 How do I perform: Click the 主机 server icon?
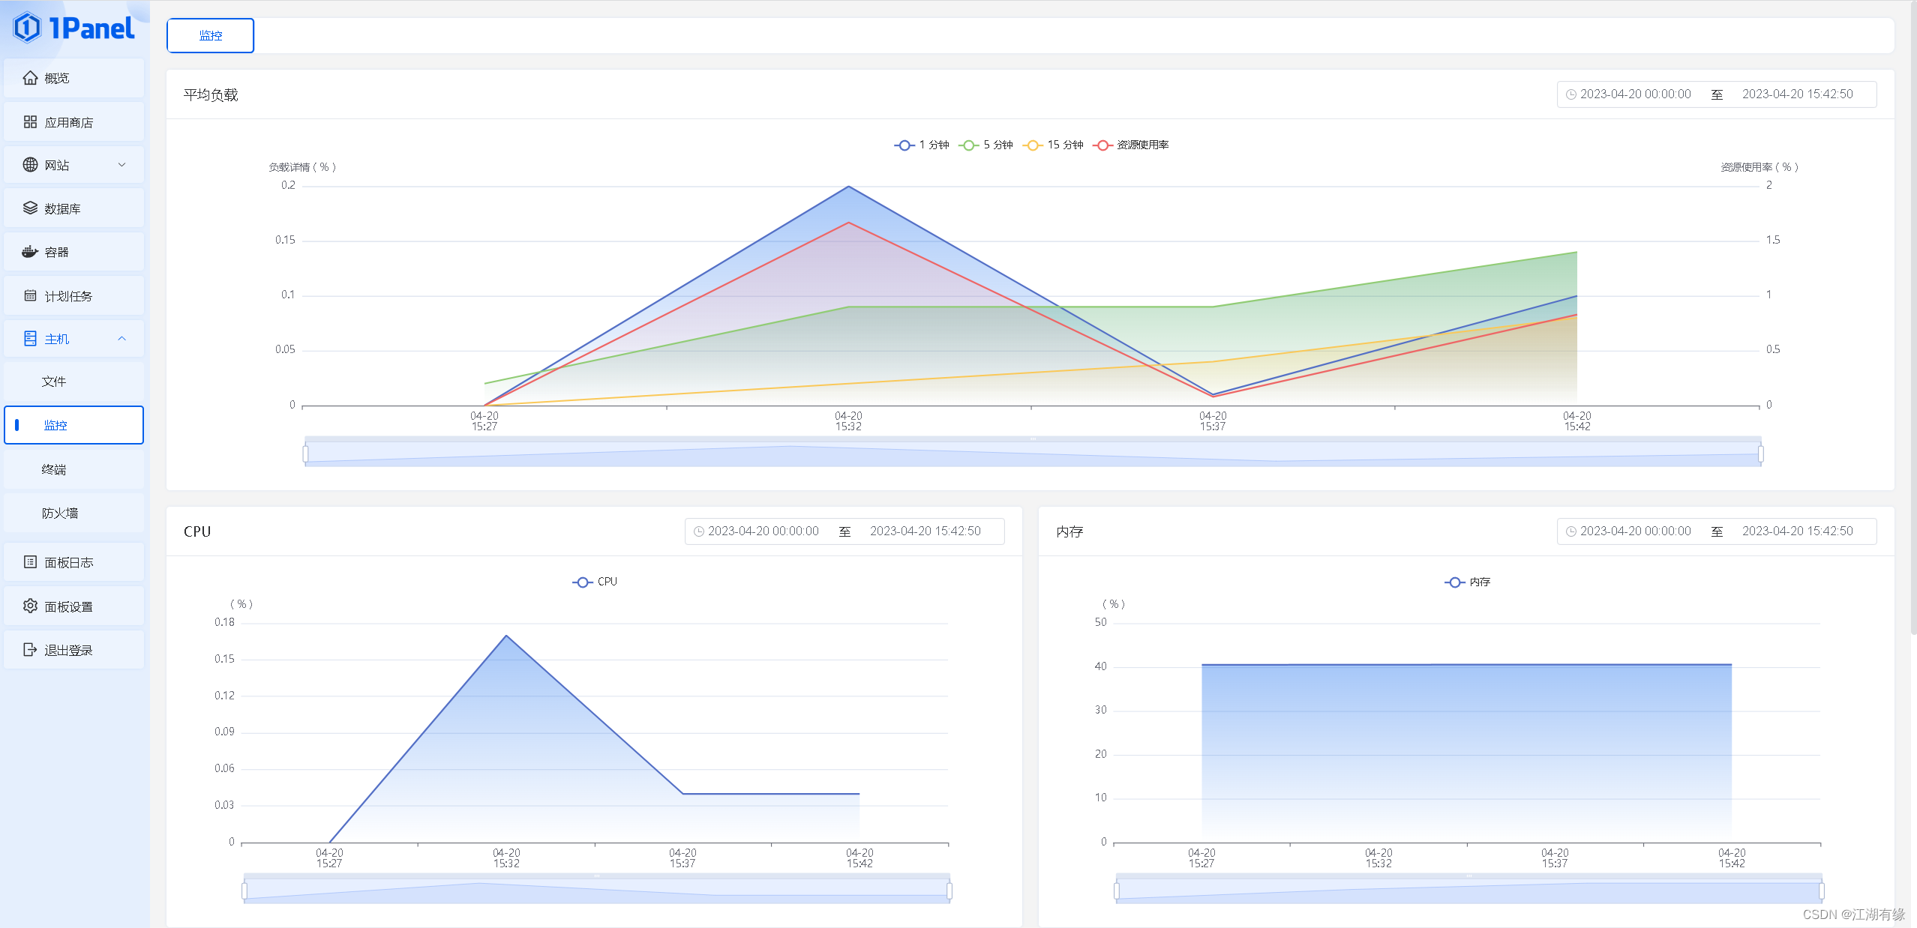point(30,339)
